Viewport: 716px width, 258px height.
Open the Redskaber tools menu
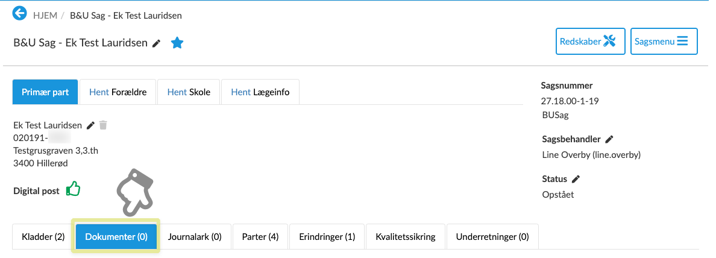[x=590, y=42]
